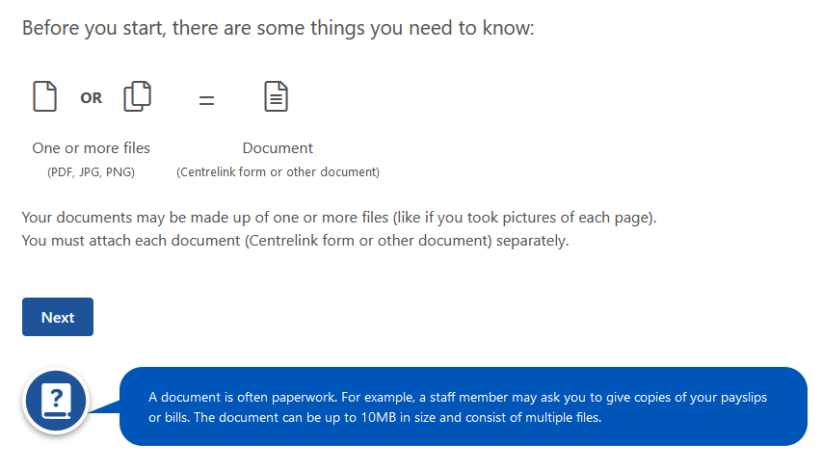Select the 'payslips' word in help bubble

coord(744,398)
